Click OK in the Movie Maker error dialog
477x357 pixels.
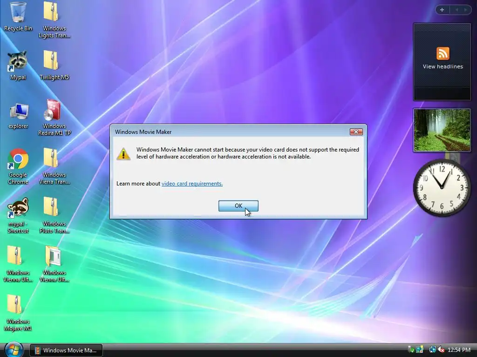(238, 206)
